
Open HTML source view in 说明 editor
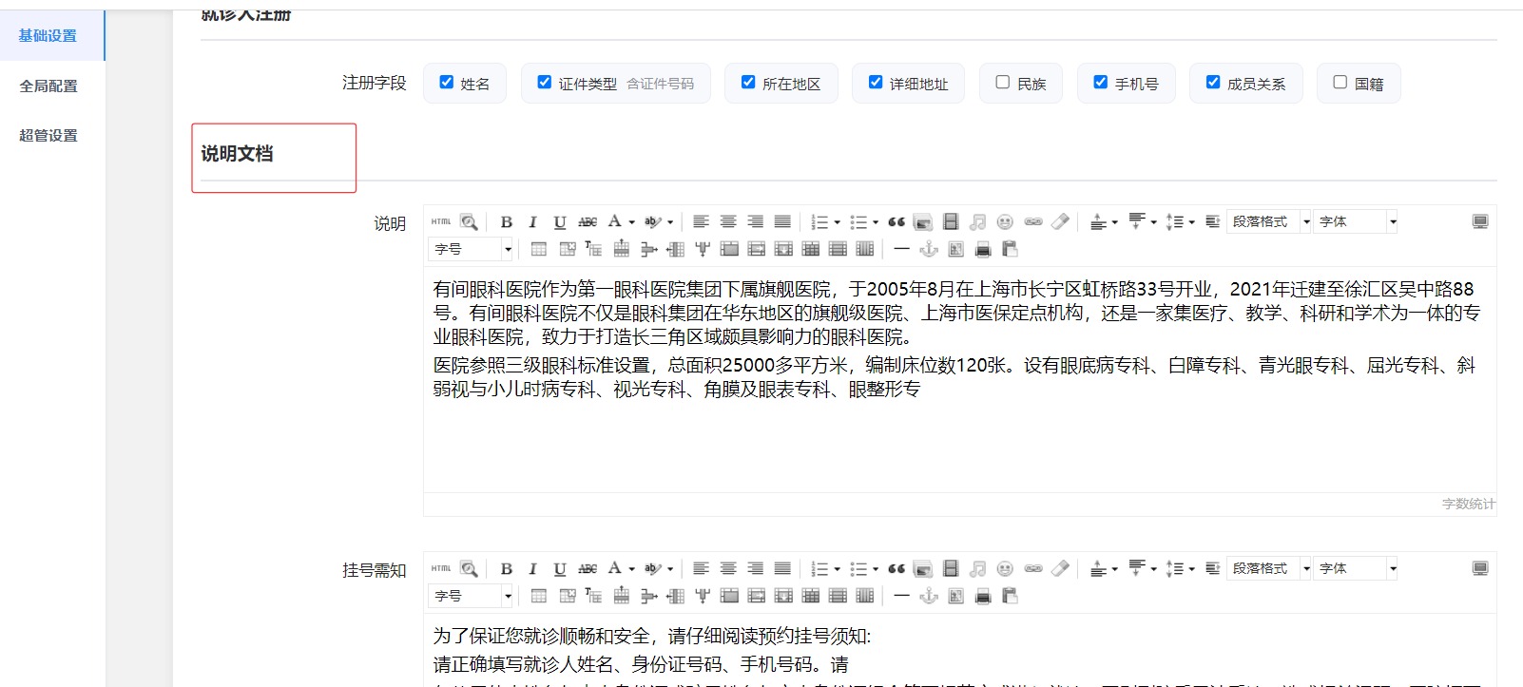coord(441,221)
